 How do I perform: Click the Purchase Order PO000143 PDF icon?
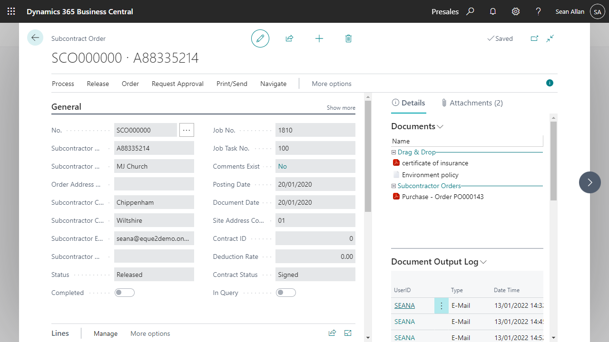click(396, 196)
